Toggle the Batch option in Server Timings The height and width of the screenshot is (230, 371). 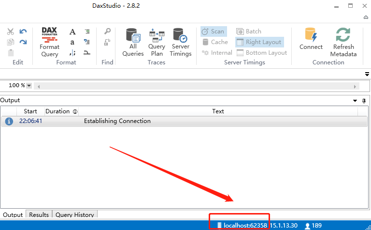[x=249, y=31]
